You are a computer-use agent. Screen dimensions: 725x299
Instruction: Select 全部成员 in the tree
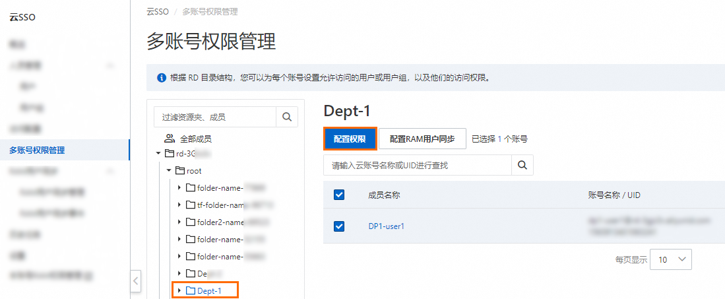(196, 139)
